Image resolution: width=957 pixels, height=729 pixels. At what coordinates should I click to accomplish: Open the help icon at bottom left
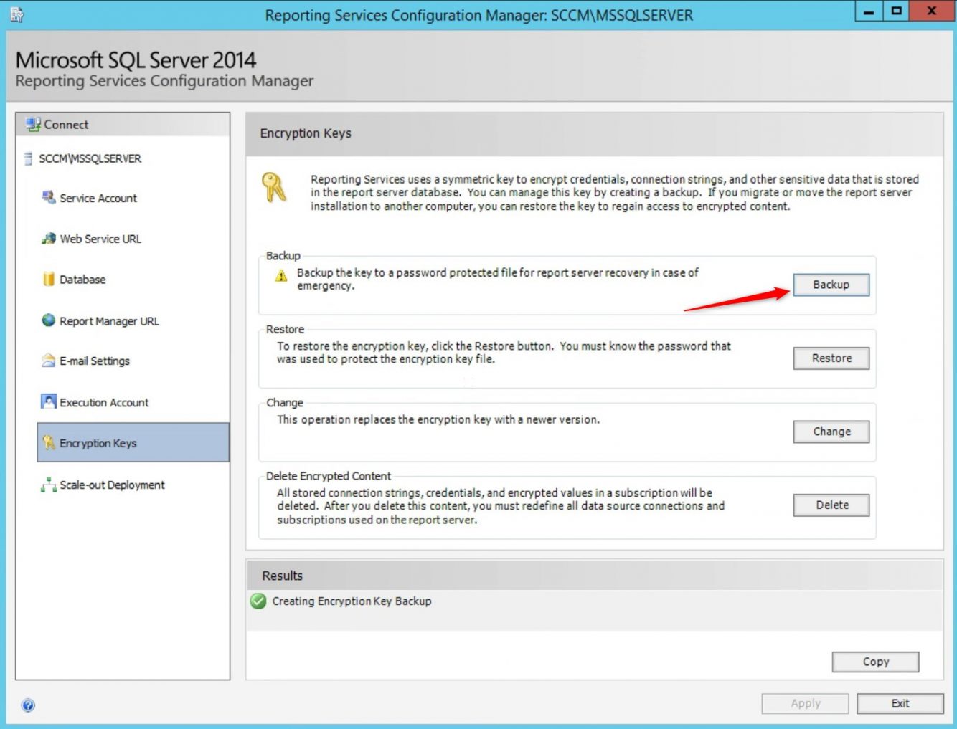point(28,705)
